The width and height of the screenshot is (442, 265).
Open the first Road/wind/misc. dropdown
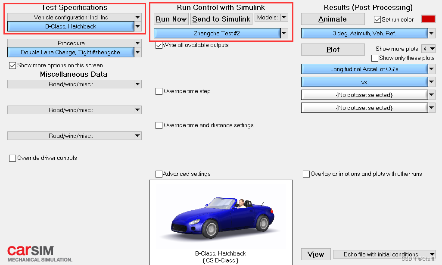74,84
